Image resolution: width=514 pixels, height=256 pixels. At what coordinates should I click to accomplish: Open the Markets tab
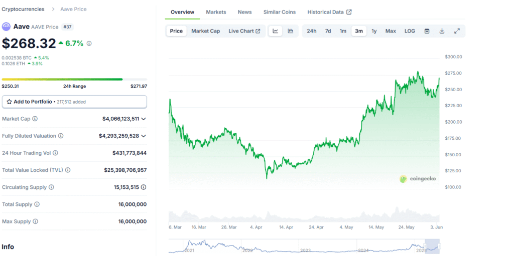[216, 12]
